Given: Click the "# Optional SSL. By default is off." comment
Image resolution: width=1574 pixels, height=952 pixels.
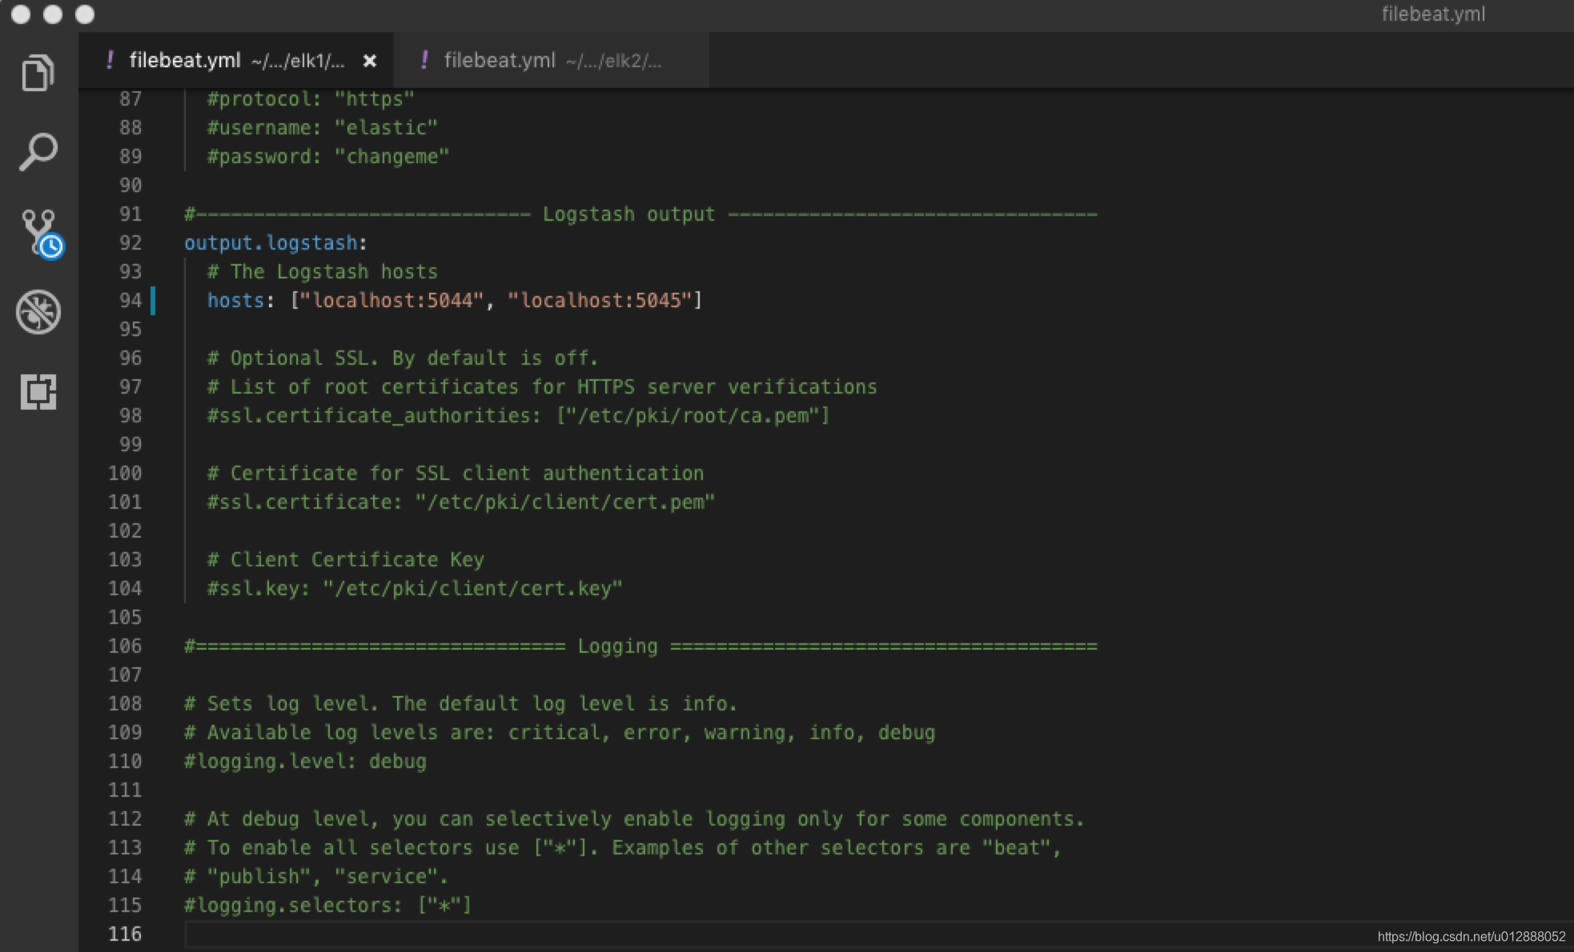Looking at the screenshot, I should [x=403, y=358].
